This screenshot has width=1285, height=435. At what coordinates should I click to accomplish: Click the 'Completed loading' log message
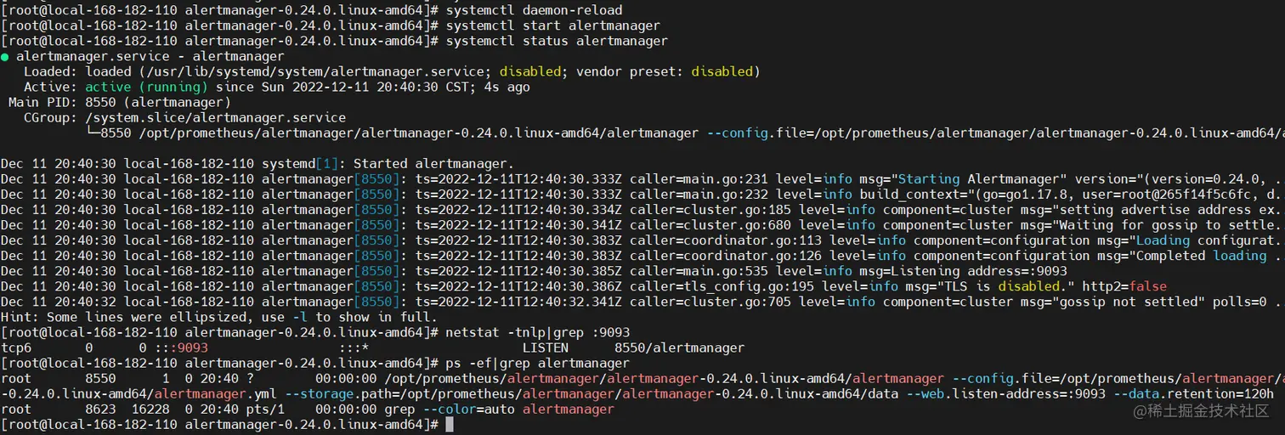1201,255
